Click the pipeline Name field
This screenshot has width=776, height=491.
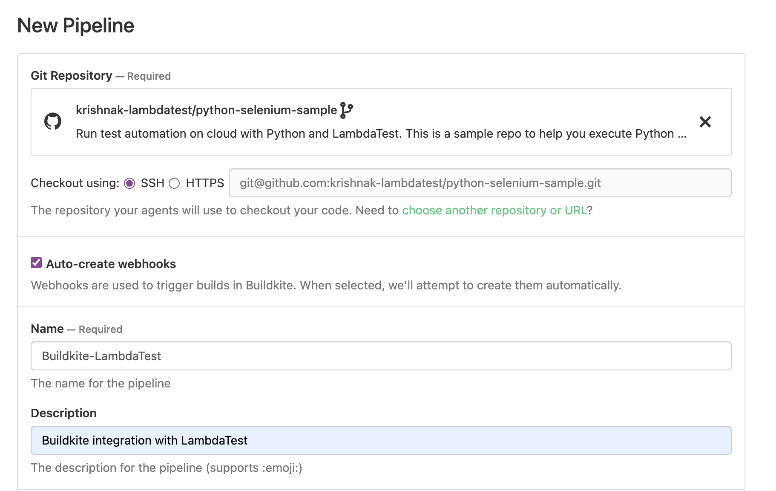coord(379,356)
